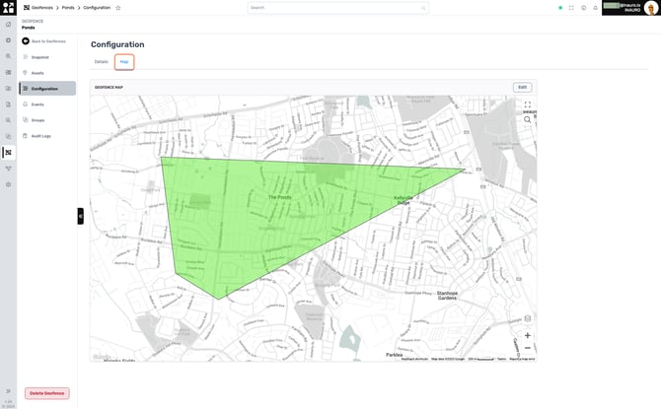This screenshot has height=409, width=661.
Task: Open the network nodes icon in left rail
Action: [8, 169]
